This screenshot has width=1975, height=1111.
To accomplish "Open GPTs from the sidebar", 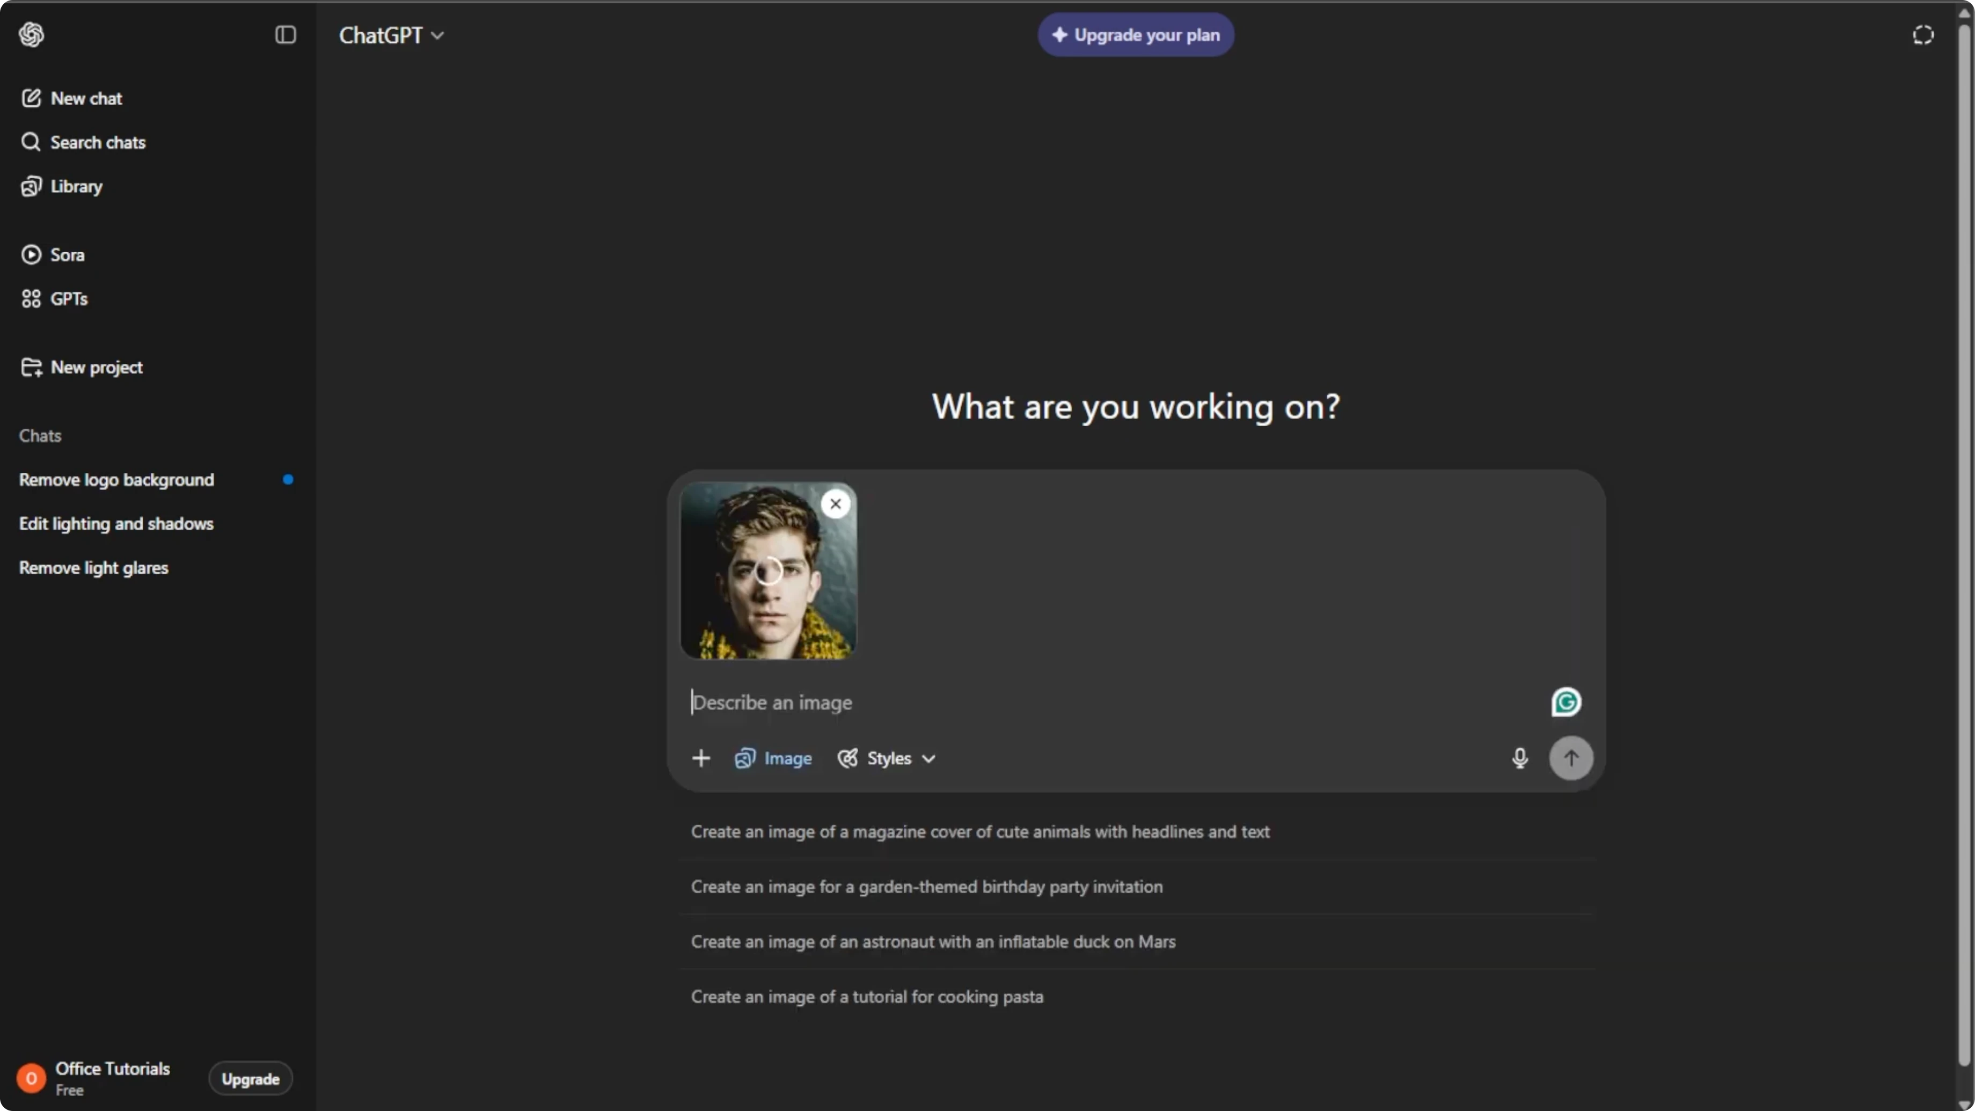I will [x=54, y=299].
